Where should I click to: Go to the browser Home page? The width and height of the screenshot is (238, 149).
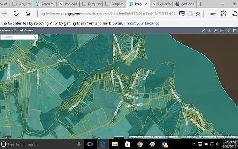[28, 14]
